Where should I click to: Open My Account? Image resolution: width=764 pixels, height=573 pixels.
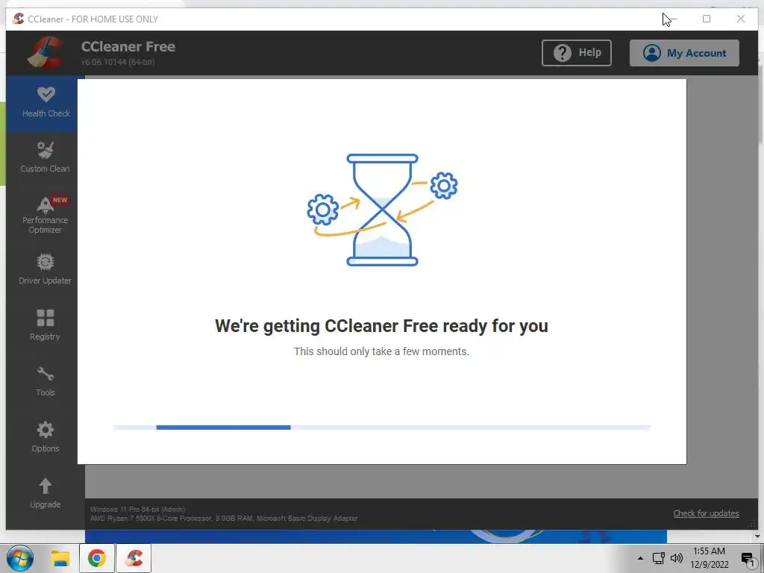[684, 53]
